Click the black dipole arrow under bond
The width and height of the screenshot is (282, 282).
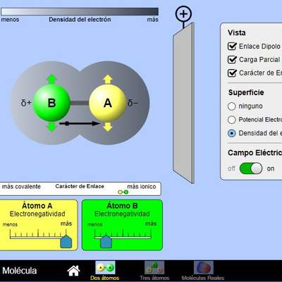[x=80, y=123]
